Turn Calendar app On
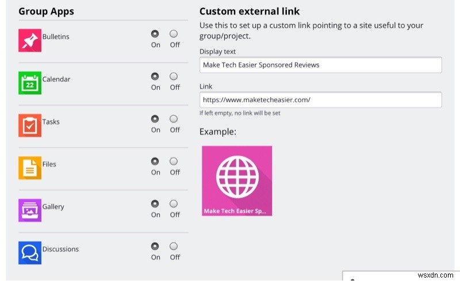 click(155, 76)
